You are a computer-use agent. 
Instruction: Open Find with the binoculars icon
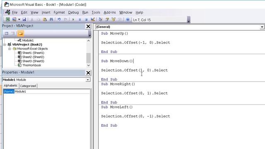pos(51,19)
